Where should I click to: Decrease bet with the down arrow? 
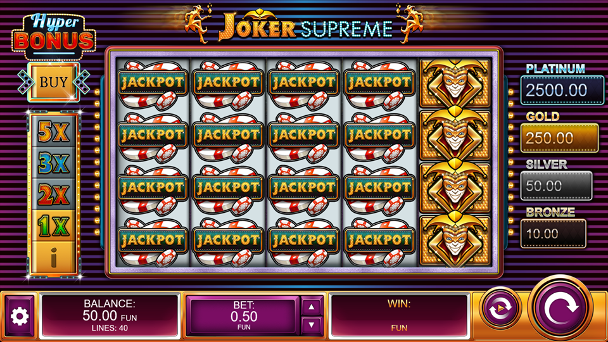pos(312,325)
